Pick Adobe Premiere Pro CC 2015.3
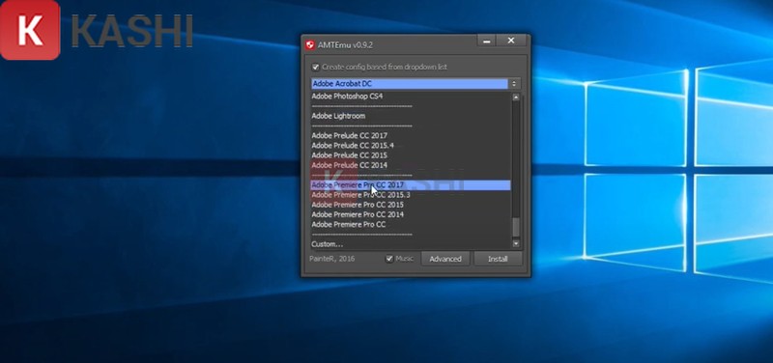Image resolution: width=773 pixels, height=363 pixels. tap(412, 195)
